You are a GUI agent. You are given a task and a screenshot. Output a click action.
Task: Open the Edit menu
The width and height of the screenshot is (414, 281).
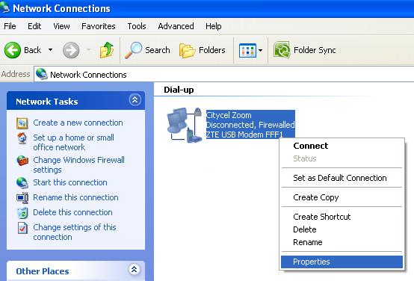click(34, 26)
